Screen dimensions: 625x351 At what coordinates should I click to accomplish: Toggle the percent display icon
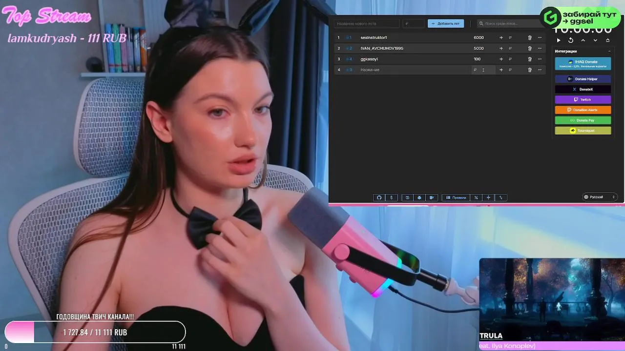point(476,197)
